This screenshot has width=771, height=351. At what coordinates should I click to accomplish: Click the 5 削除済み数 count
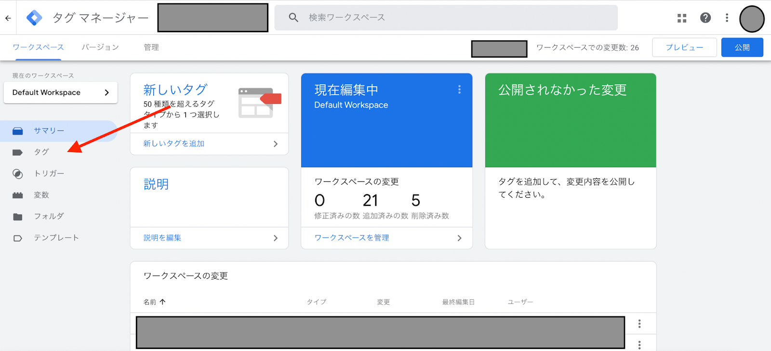click(x=416, y=200)
